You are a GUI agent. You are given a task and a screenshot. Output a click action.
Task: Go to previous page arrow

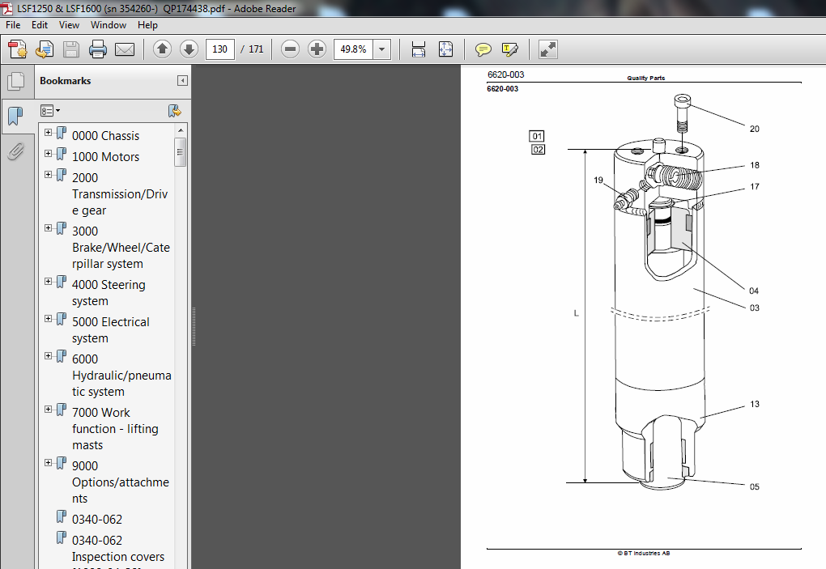pyautogui.click(x=162, y=49)
